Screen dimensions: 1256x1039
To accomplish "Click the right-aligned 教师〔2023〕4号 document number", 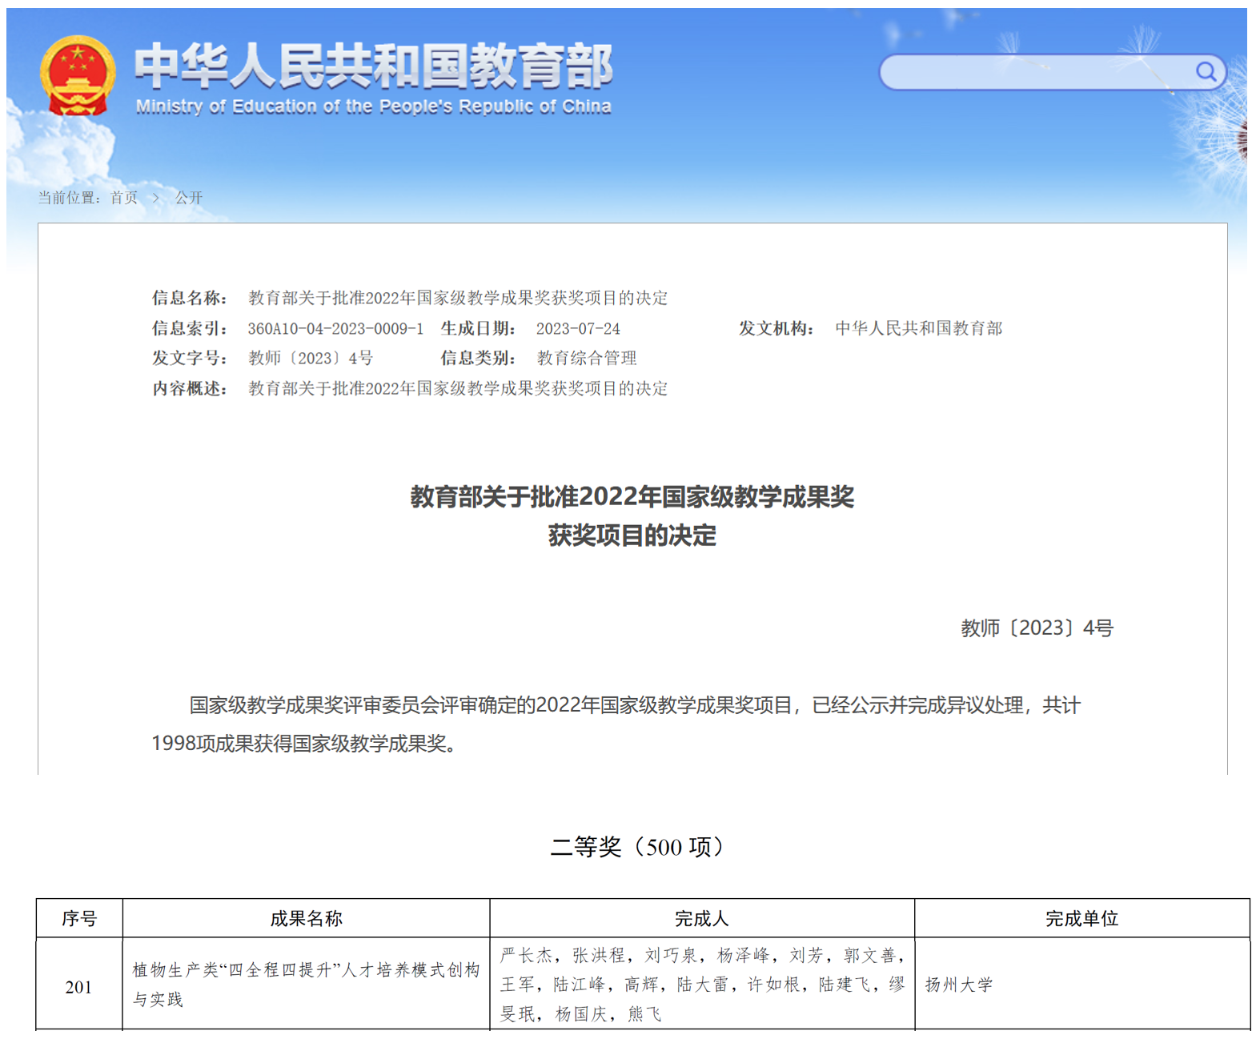I will [1037, 628].
